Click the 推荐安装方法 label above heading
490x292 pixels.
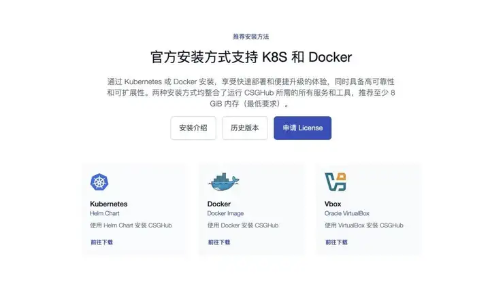(251, 37)
